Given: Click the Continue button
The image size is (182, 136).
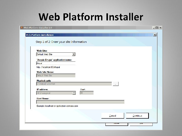Looking at the screenshot, I should 137,116.
